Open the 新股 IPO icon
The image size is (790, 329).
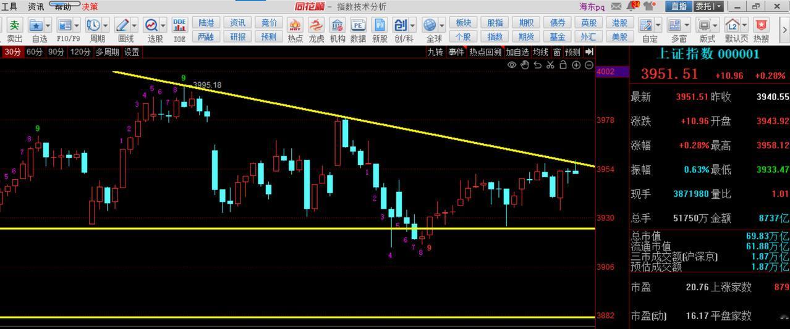[x=380, y=25]
